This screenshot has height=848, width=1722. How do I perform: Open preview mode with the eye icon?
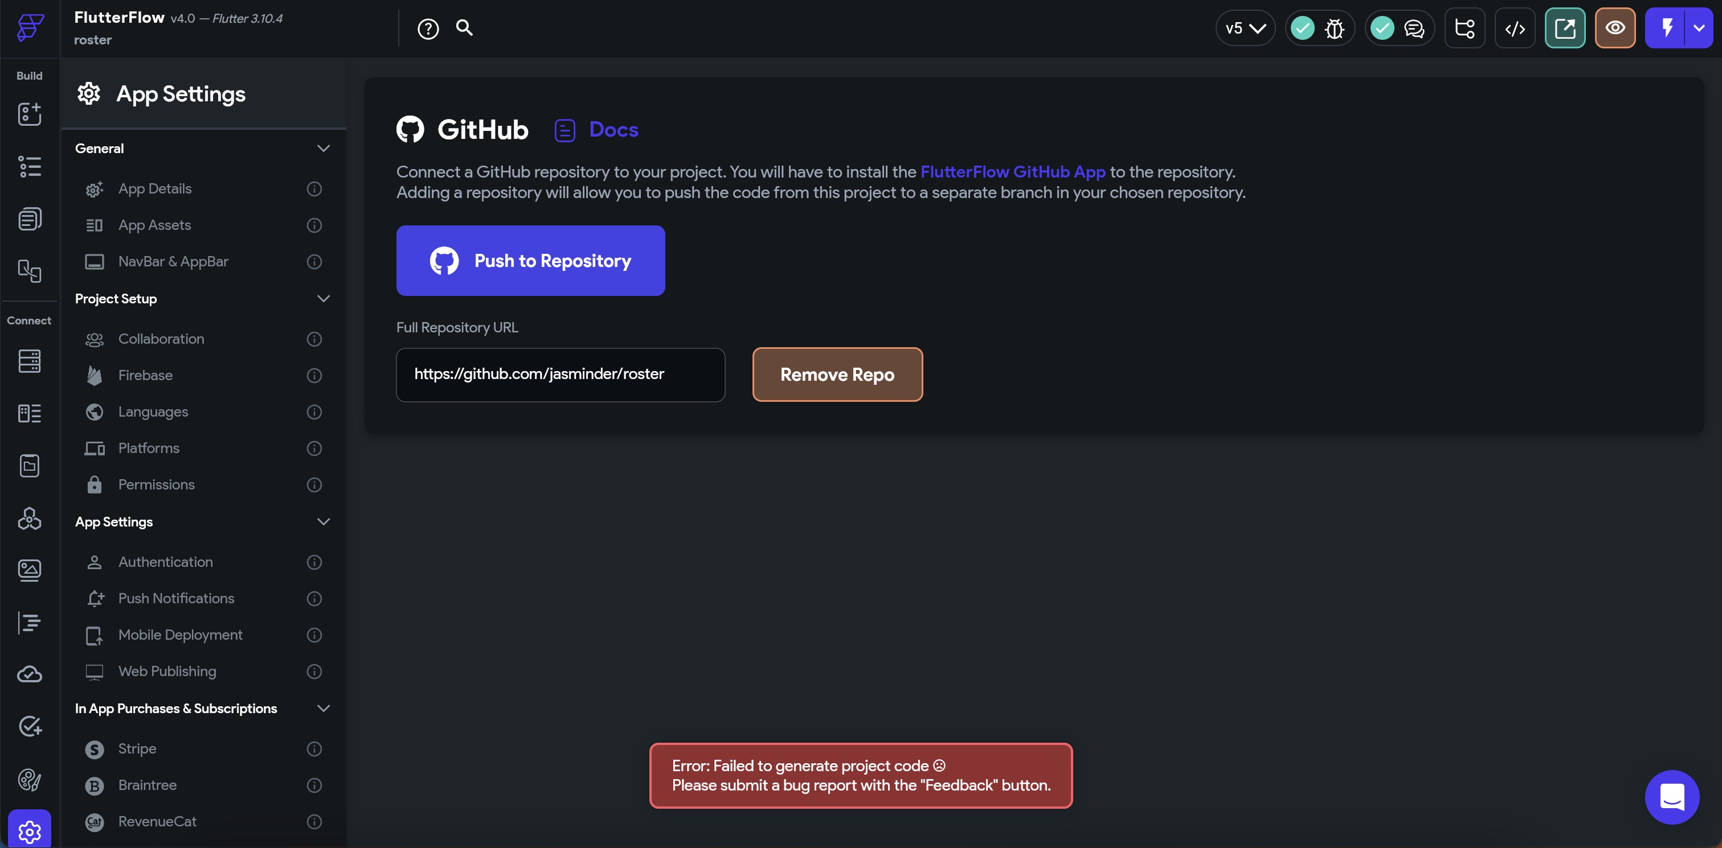(x=1615, y=27)
